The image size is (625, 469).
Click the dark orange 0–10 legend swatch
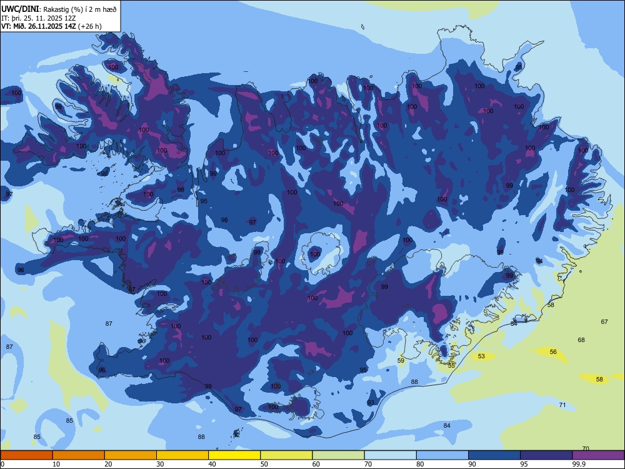coord(26,455)
